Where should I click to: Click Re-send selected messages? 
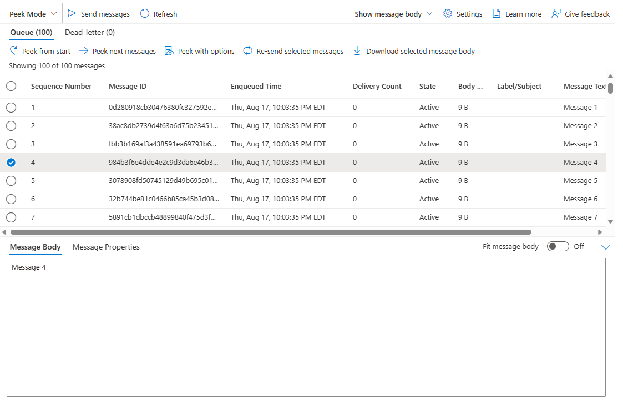click(293, 51)
